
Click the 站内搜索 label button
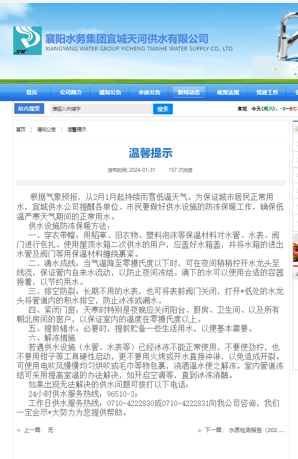pos(28,108)
